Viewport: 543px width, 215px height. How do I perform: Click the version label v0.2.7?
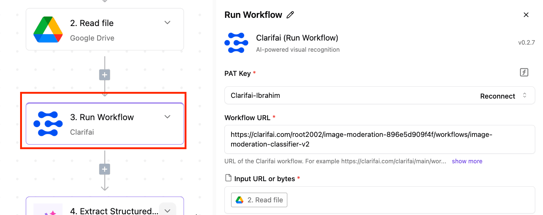point(526,42)
